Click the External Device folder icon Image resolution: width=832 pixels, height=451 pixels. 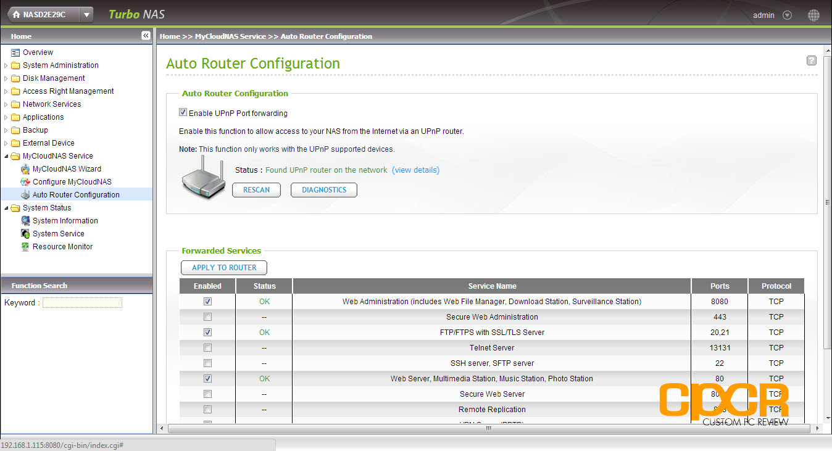tap(15, 143)
